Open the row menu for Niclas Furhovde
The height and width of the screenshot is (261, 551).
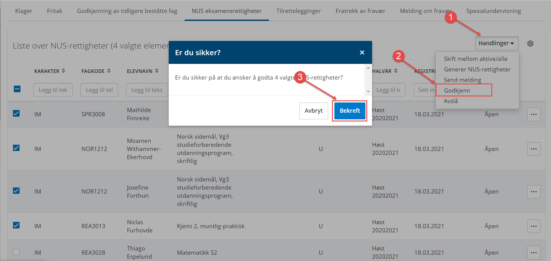pos(534,226)
